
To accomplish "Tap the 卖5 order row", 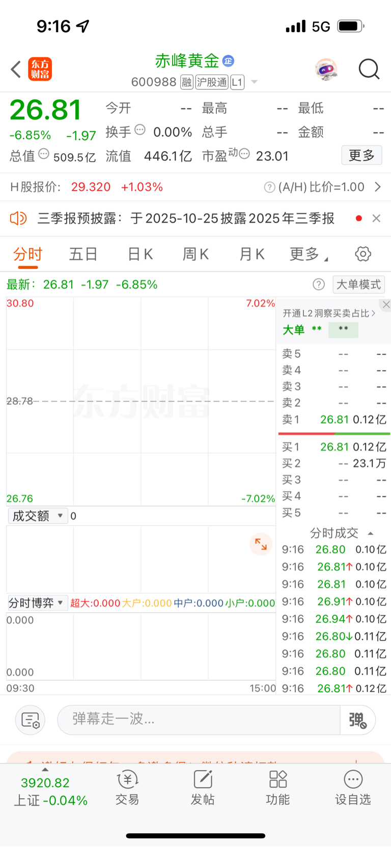I will [x=334, y=353].
